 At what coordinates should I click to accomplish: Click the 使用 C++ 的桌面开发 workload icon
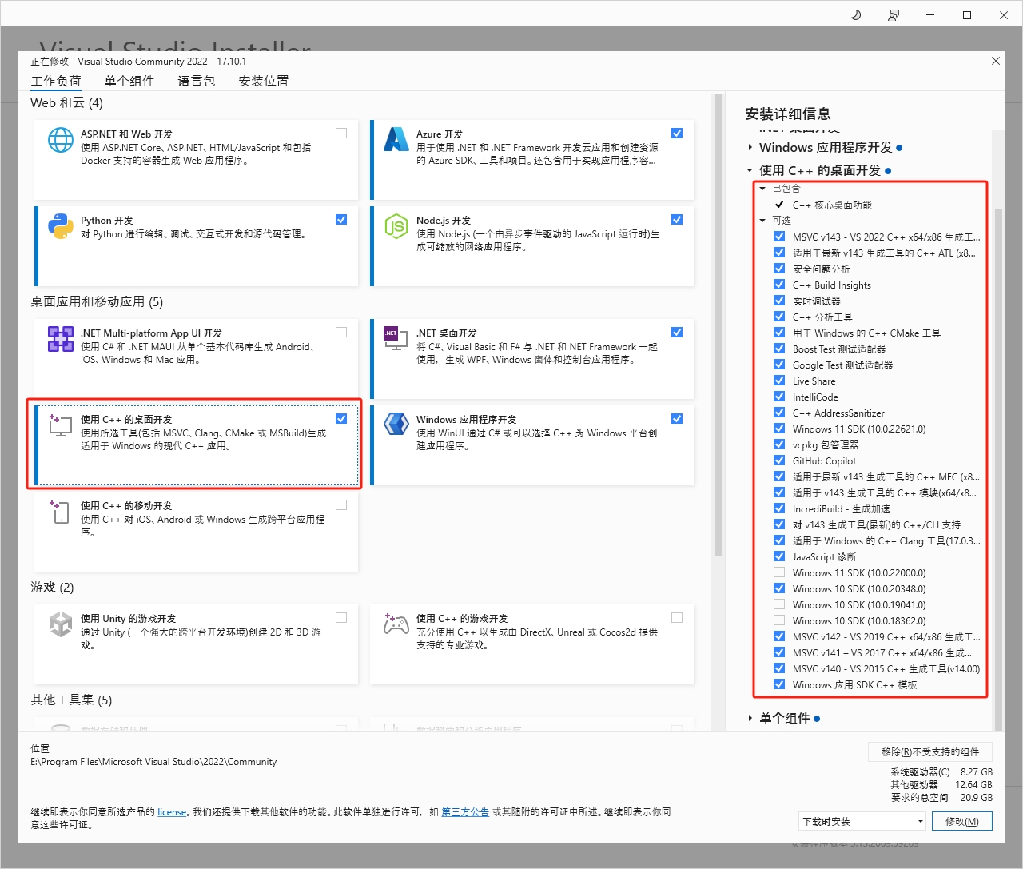(61, 425)
